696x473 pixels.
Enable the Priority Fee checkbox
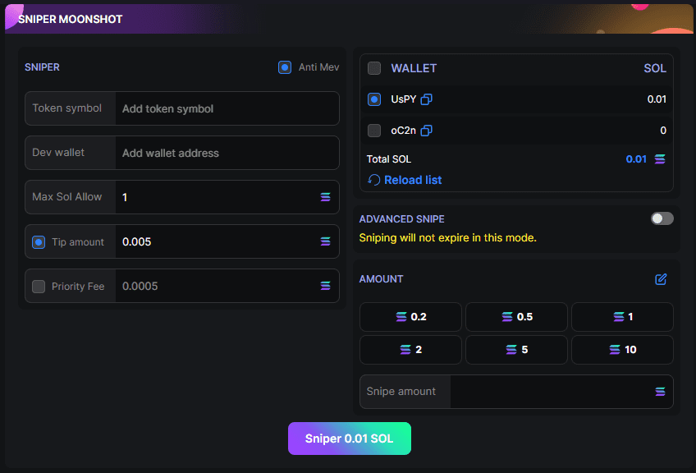click(x=39, y=287)
